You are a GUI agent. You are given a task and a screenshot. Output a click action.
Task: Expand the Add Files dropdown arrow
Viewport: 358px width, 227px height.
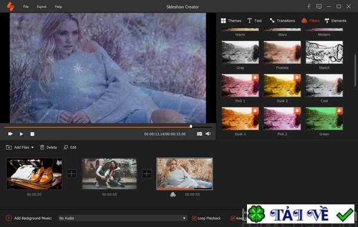[x=32, y=147]
